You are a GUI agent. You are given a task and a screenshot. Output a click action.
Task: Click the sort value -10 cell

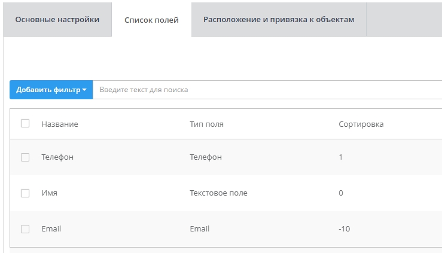[x=344, y=229]
